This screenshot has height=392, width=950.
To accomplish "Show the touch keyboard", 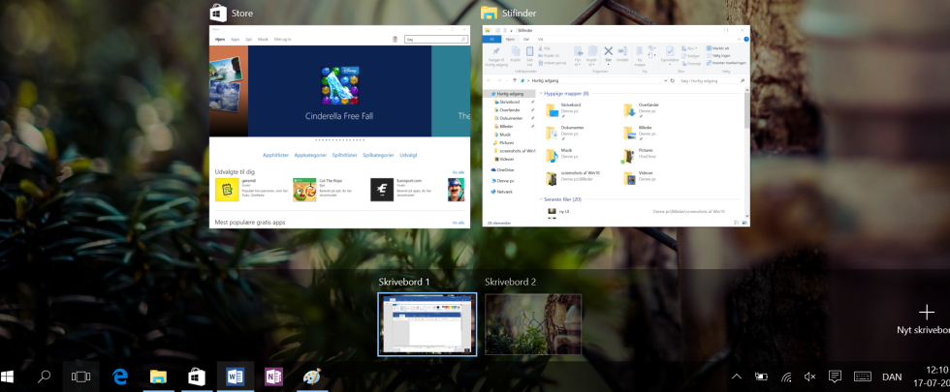I will point(862,377).
